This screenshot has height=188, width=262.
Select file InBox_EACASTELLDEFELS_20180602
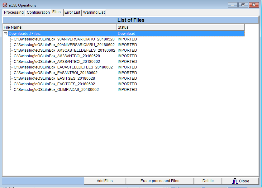click(x=63, y=67)
